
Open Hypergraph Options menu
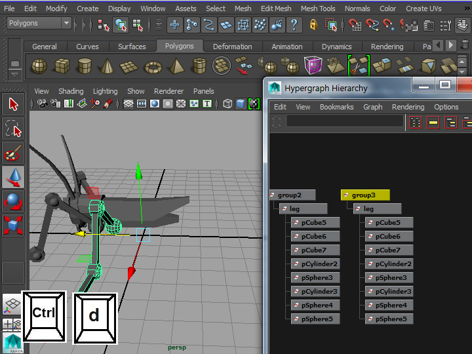(x=446, y=107)
